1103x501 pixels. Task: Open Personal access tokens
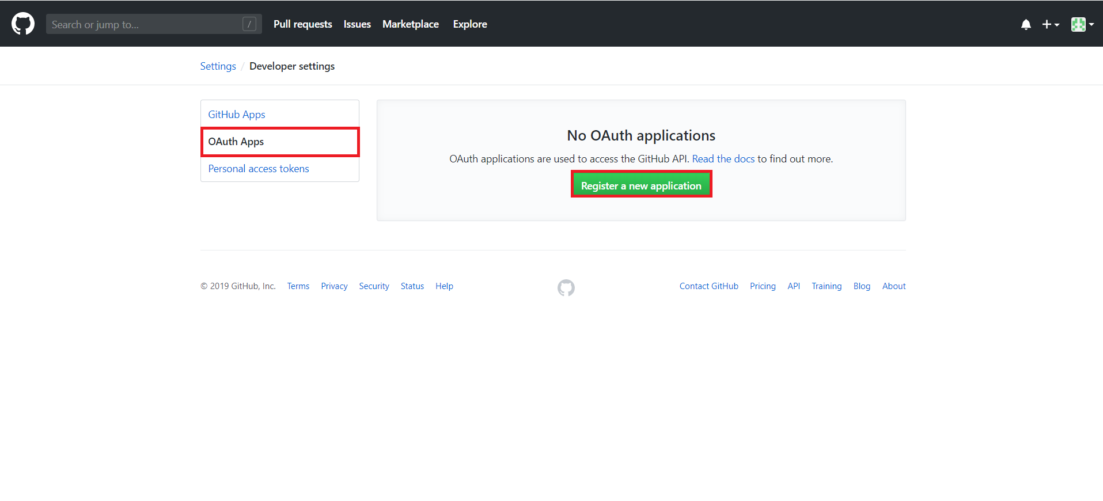click(x=280, y=169)
